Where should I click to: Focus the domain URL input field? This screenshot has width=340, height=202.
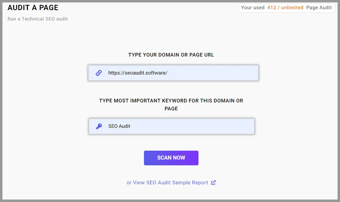click(x=173, y=73)
